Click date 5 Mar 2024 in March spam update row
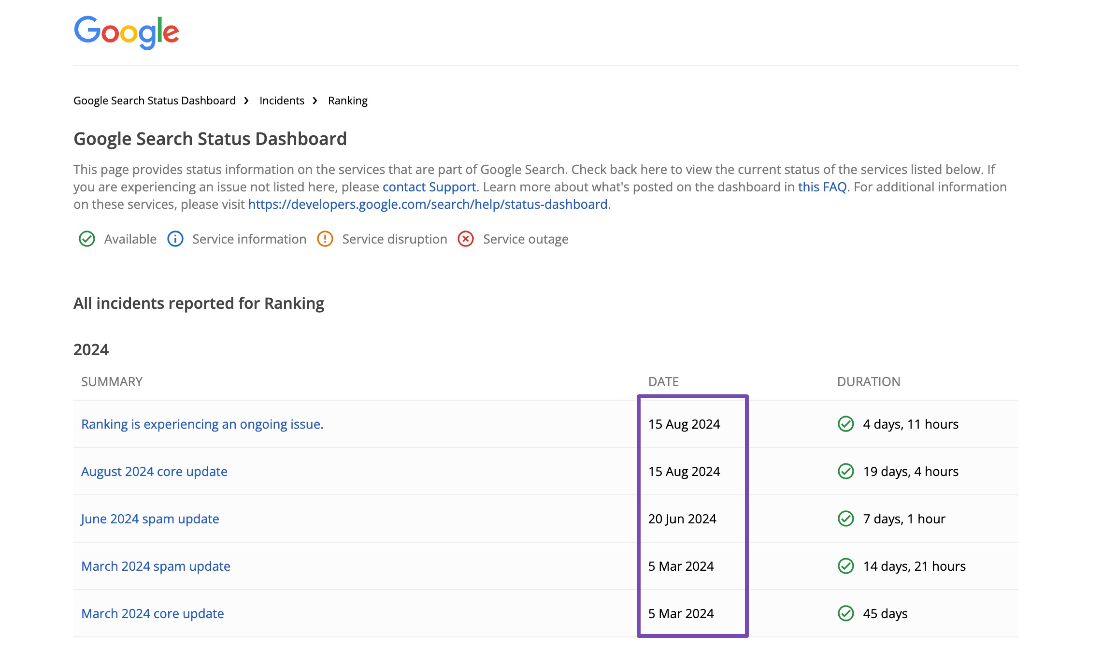The height and width of the screenshot is (664, 1116). 681,566
